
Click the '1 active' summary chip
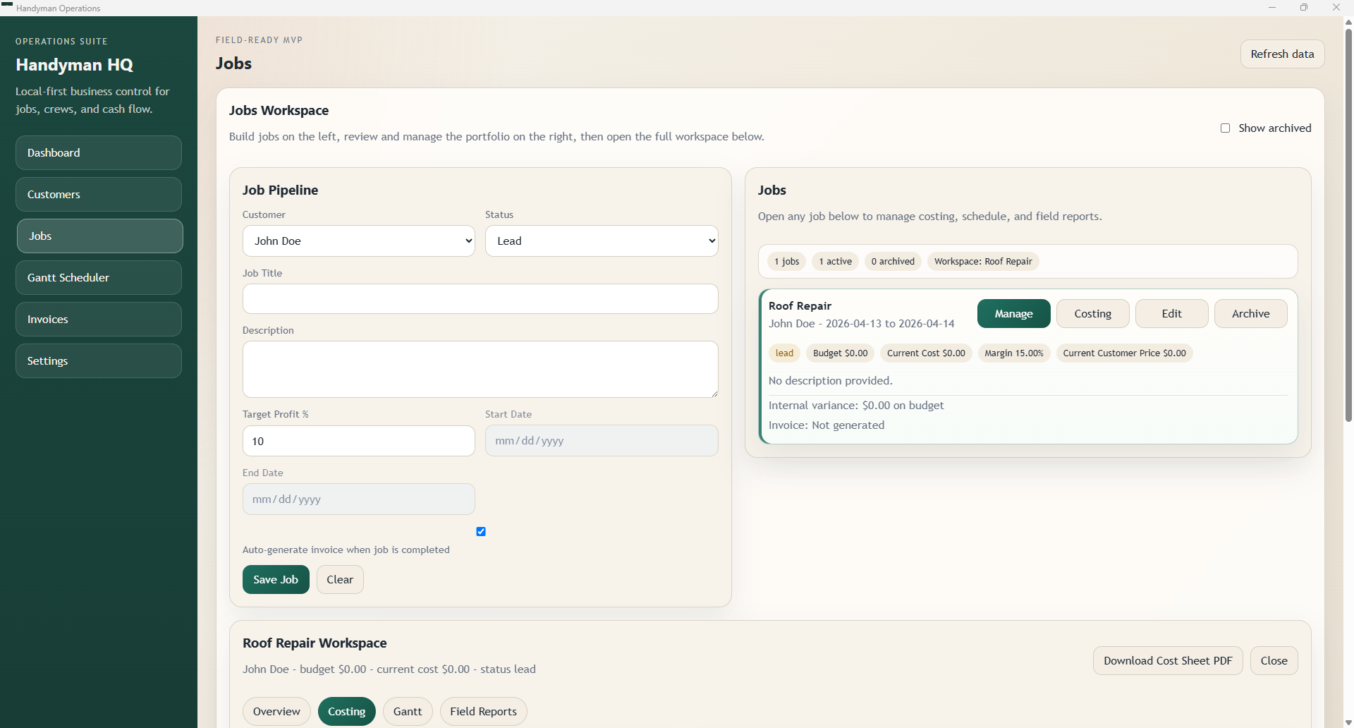pos(835,262)
